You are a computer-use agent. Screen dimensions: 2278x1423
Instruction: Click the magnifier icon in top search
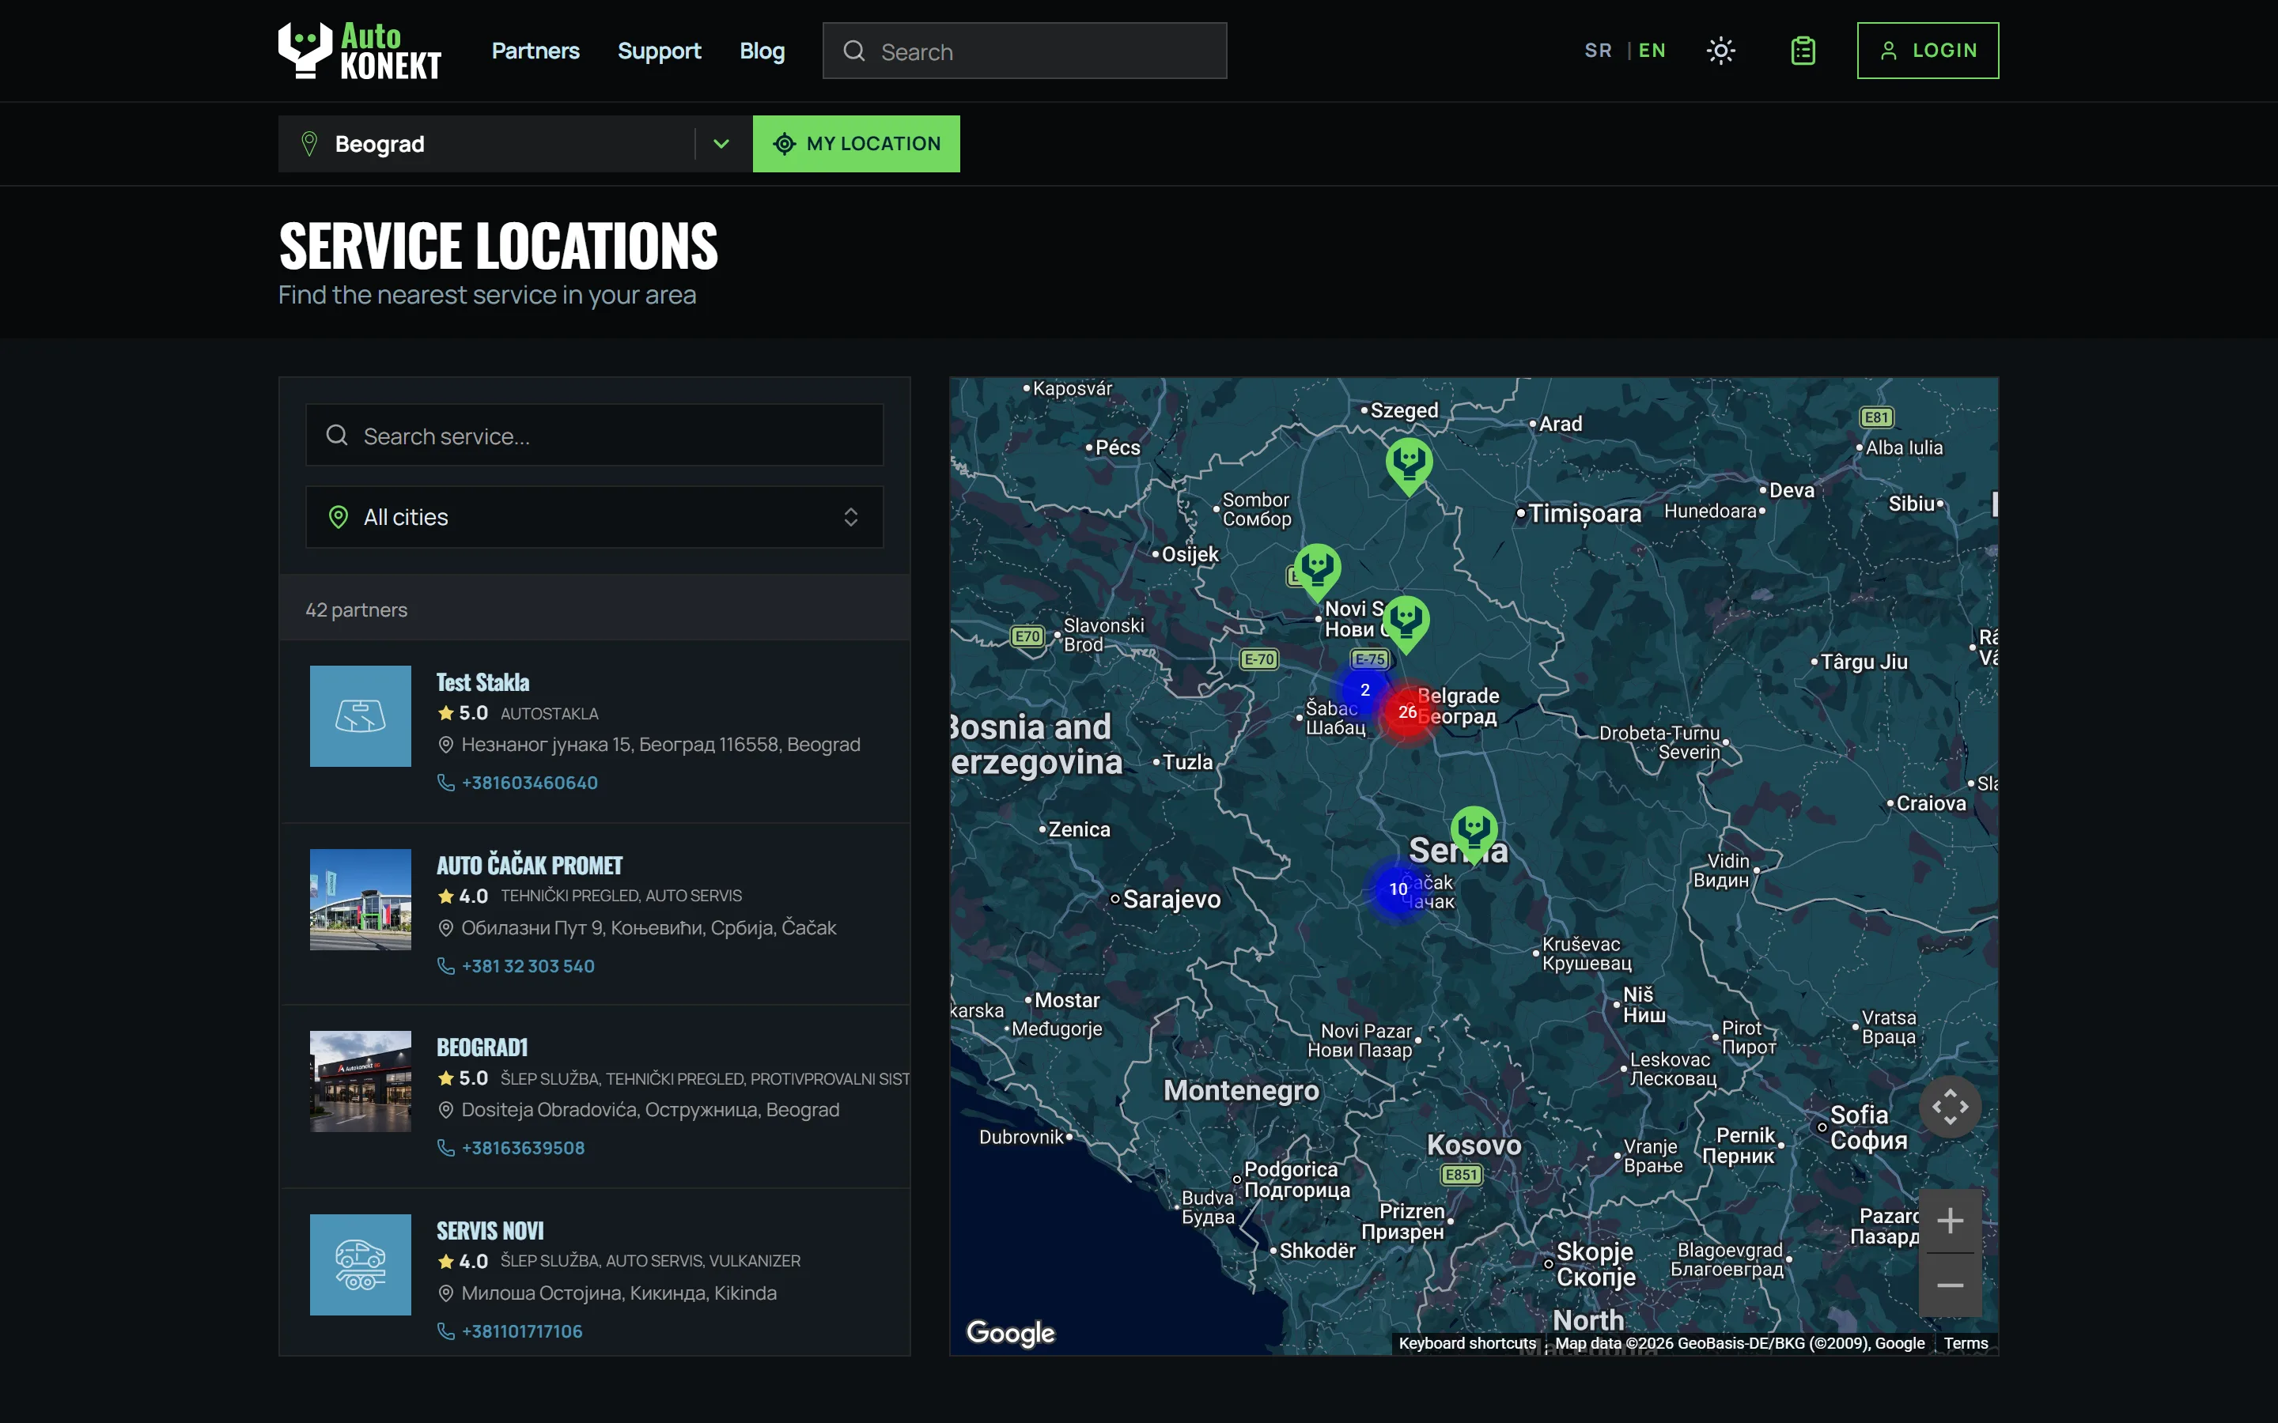pos(853,51)
